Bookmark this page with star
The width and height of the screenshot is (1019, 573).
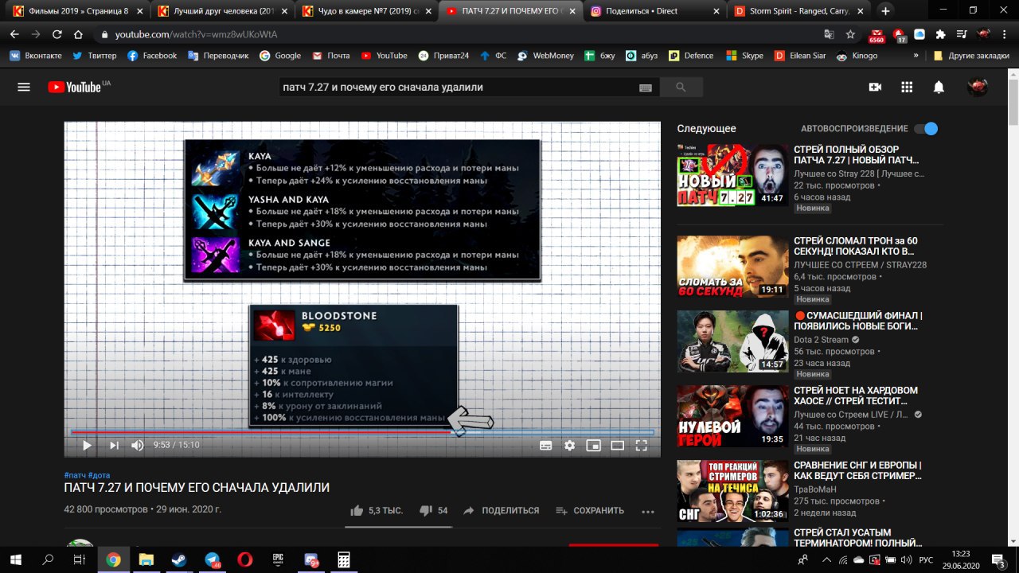pyautogui.click(x=850, y=35)
